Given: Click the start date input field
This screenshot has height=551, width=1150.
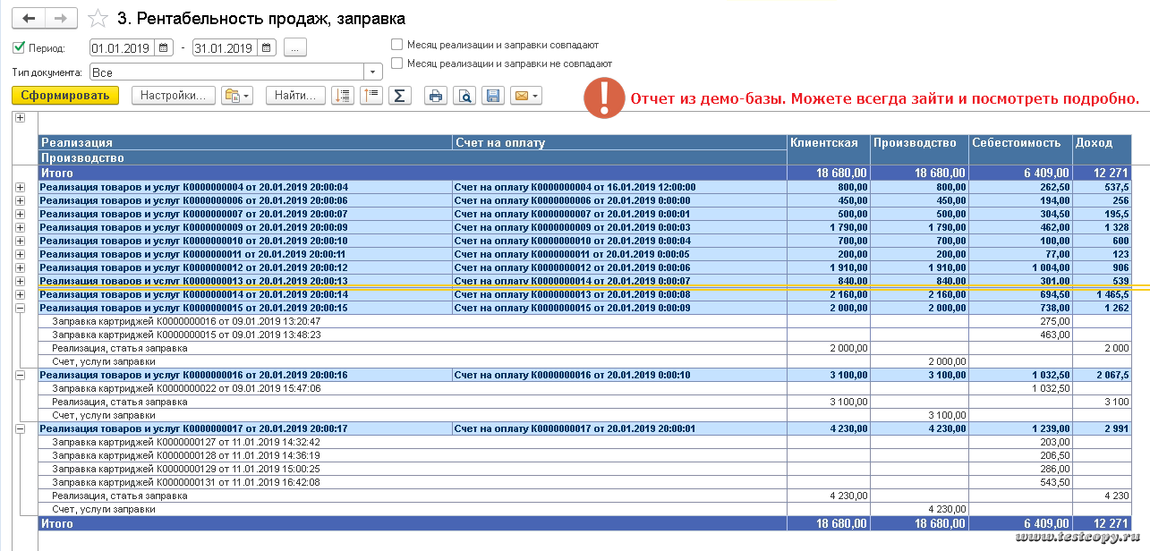Looking at the screenshot, I should tap(123, 48).
